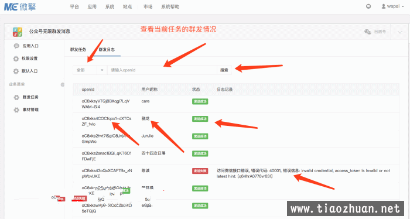Click the nickname JunJie
The height and width of the screenshot is (219, 410).
click(147, 136)
